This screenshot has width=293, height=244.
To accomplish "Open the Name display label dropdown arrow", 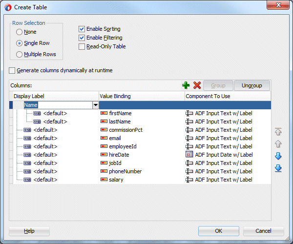I will click(x=96, y=105).
